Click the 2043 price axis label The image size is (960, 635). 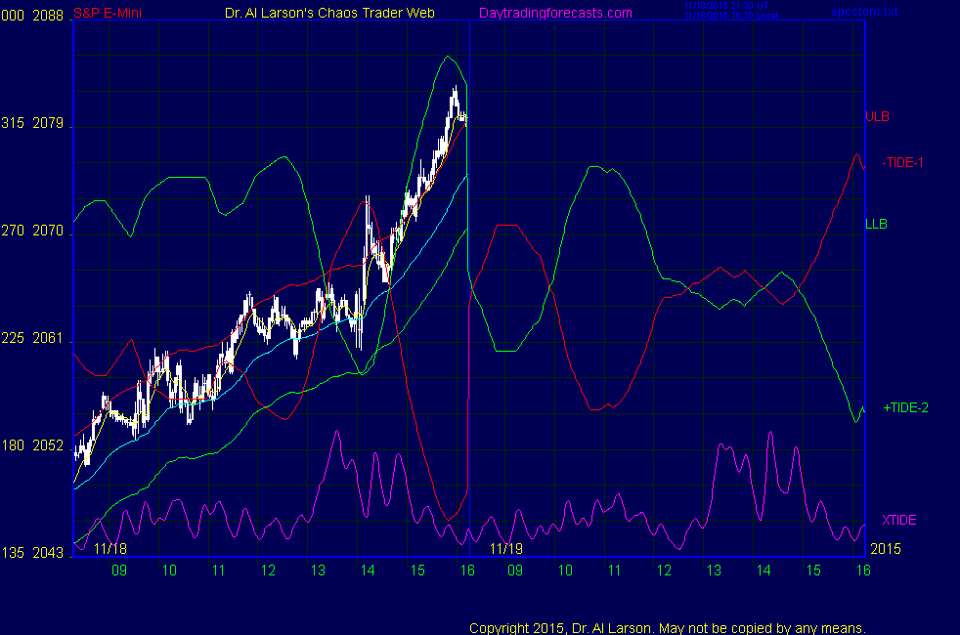(48, 553)
